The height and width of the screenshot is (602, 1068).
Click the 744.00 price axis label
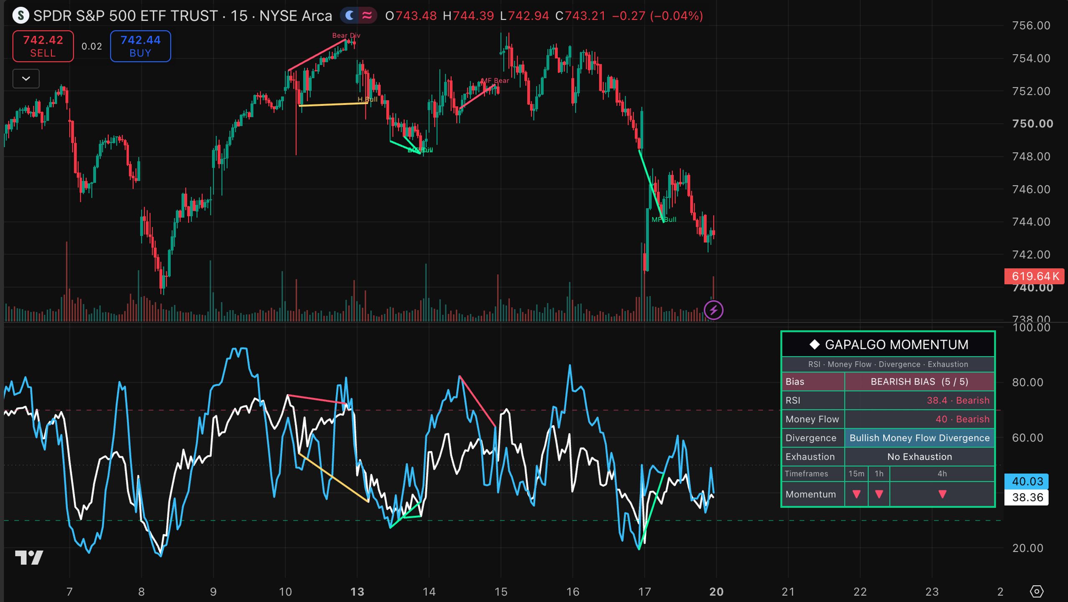point(1031,222)
